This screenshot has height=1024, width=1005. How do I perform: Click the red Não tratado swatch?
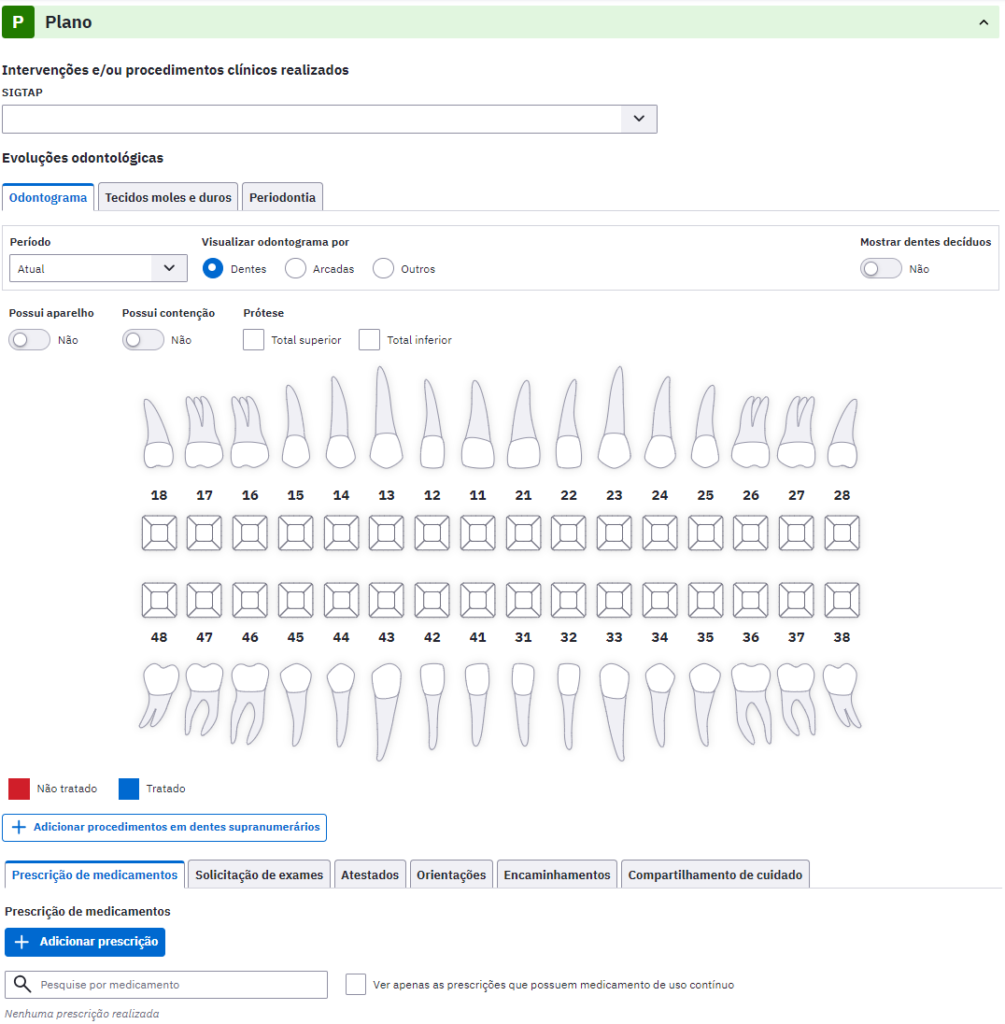(19, 789)
